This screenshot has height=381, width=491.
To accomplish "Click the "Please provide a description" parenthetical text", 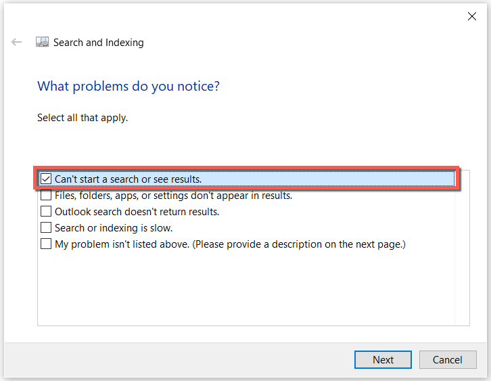I will point(300,244).
